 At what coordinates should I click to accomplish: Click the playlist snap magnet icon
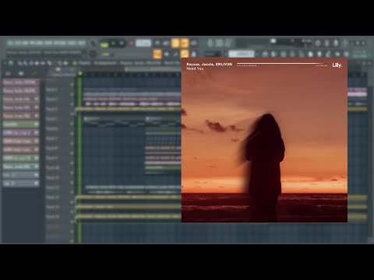(11, 63)
